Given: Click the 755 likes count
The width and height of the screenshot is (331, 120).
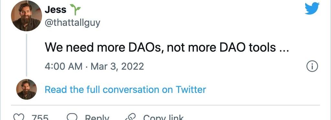Looking at the screenshot, I should pyautogui.click(x=40, y=117).
